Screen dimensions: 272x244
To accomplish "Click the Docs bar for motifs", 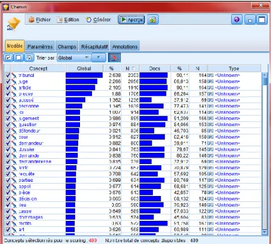I will [153, 223].
